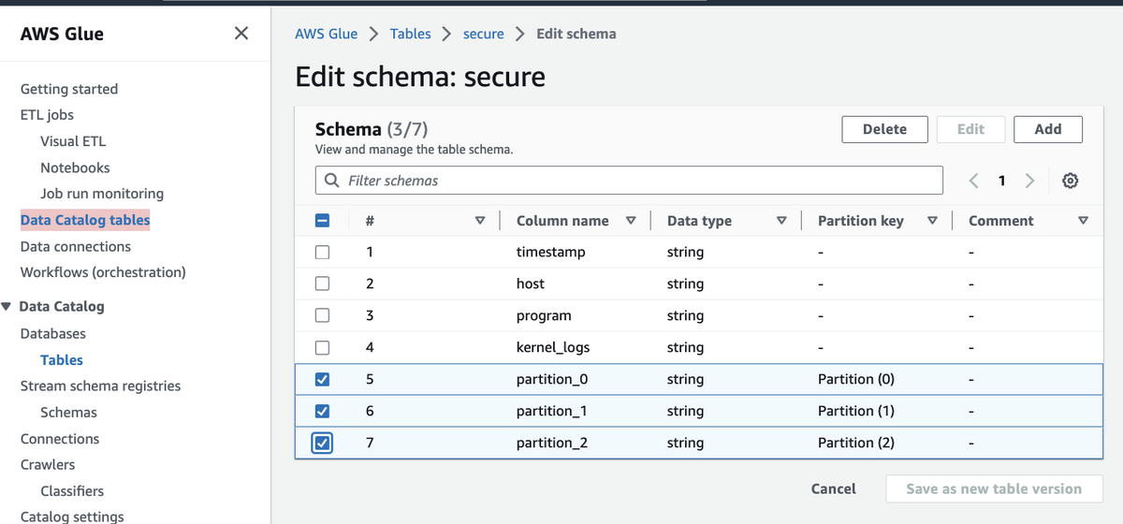Navigate to Tables breadcrumb link
Screen dimensions: 1123x524
411,34
